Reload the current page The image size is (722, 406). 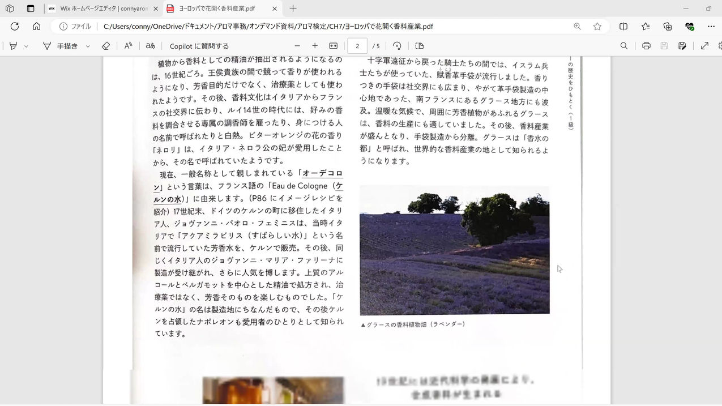(15, 26)
